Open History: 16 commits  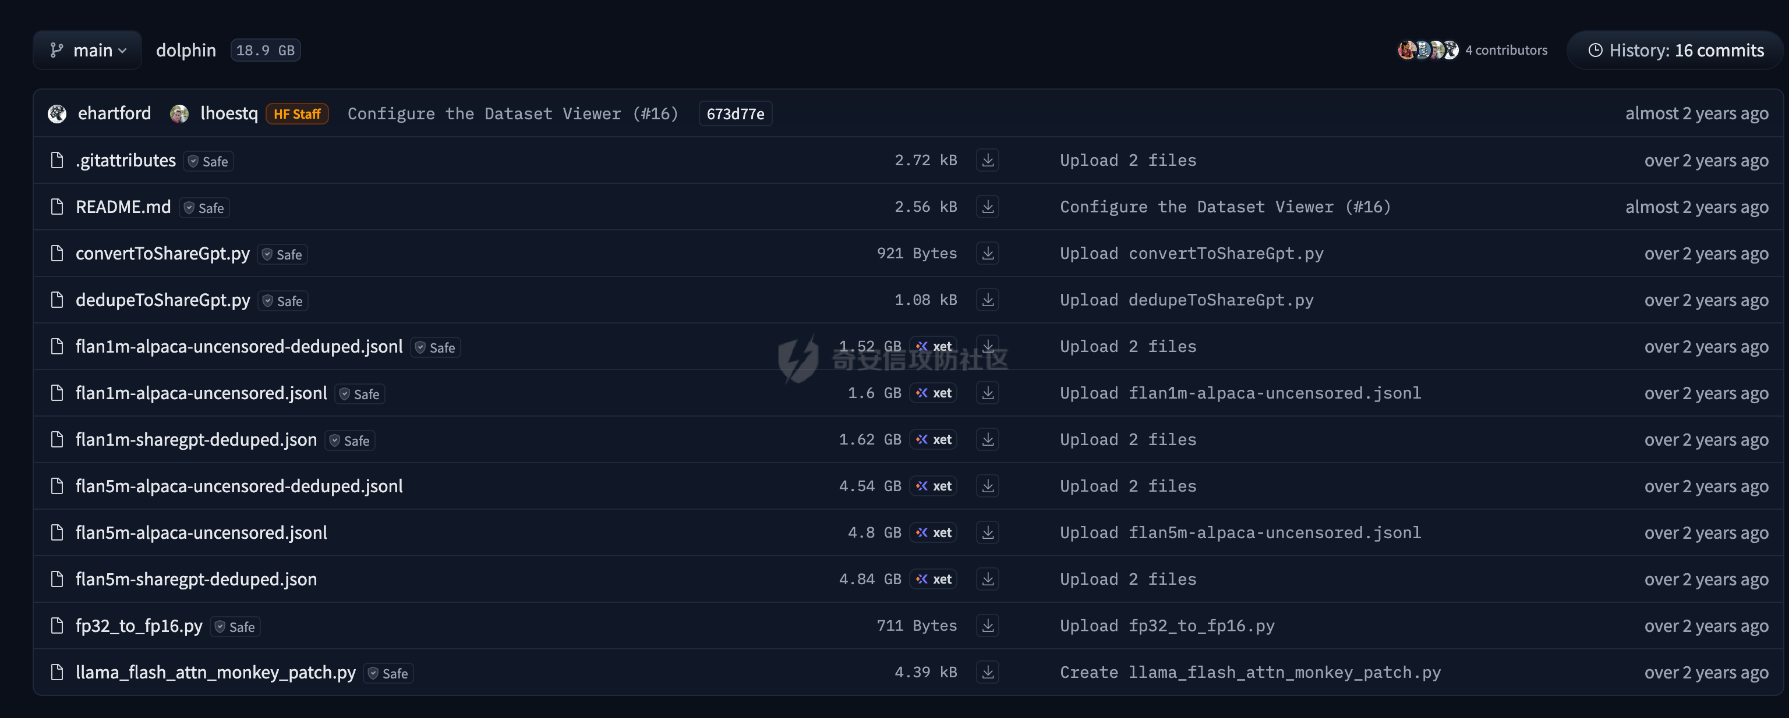point(1676,50)
